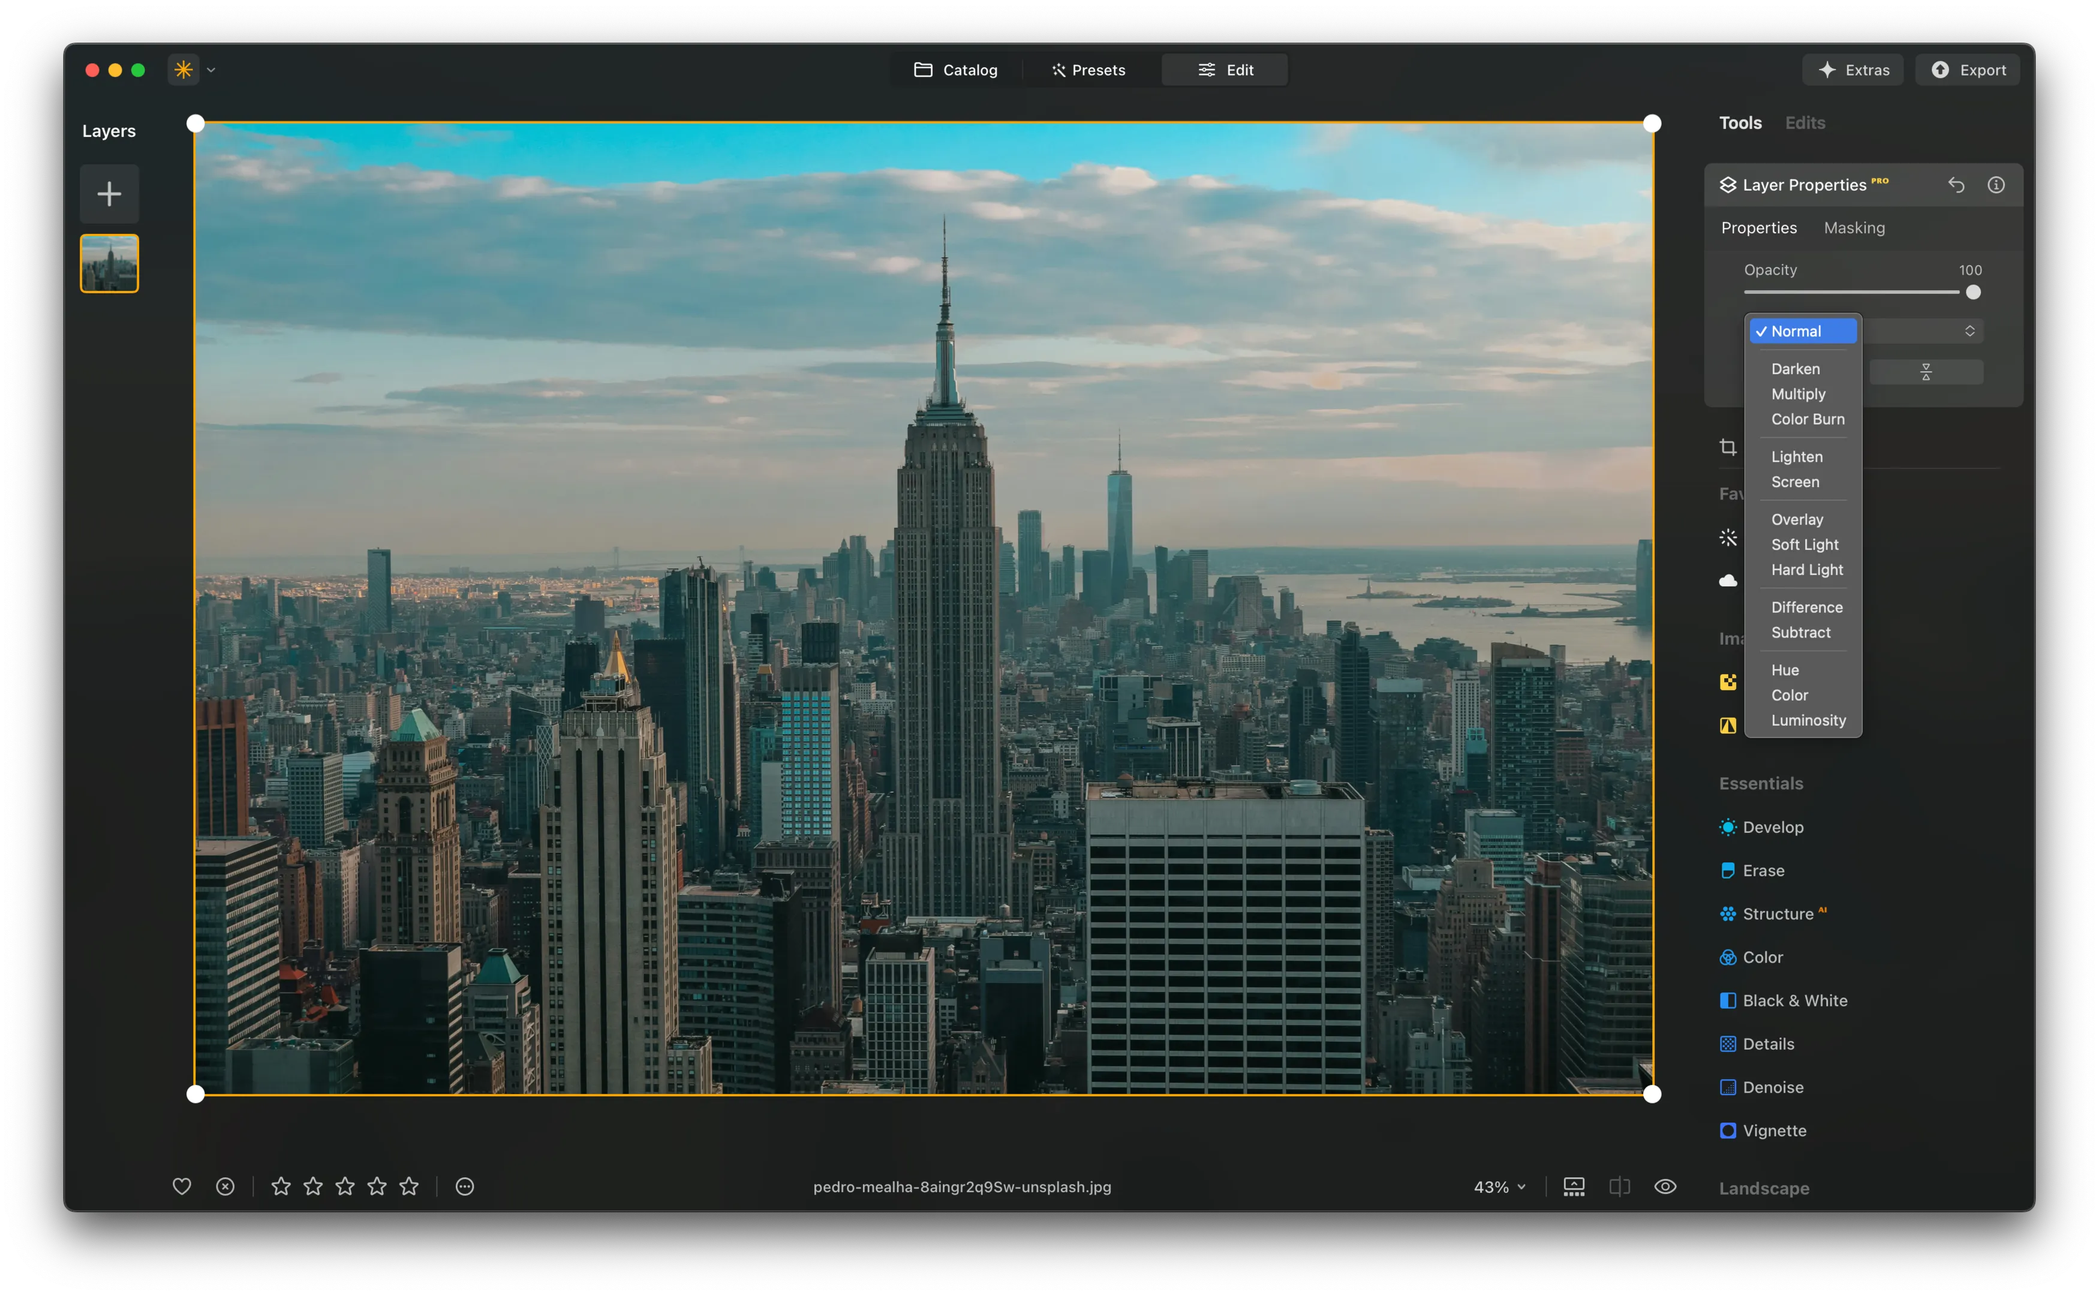2099x1296 pixels.
Task: Click the Opacity slider handle
Action: coord(1973,292)
